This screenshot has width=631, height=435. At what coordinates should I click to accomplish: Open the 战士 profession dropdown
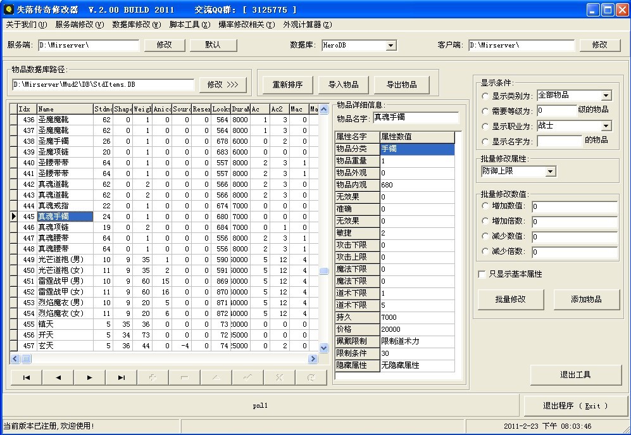point(606,126)
